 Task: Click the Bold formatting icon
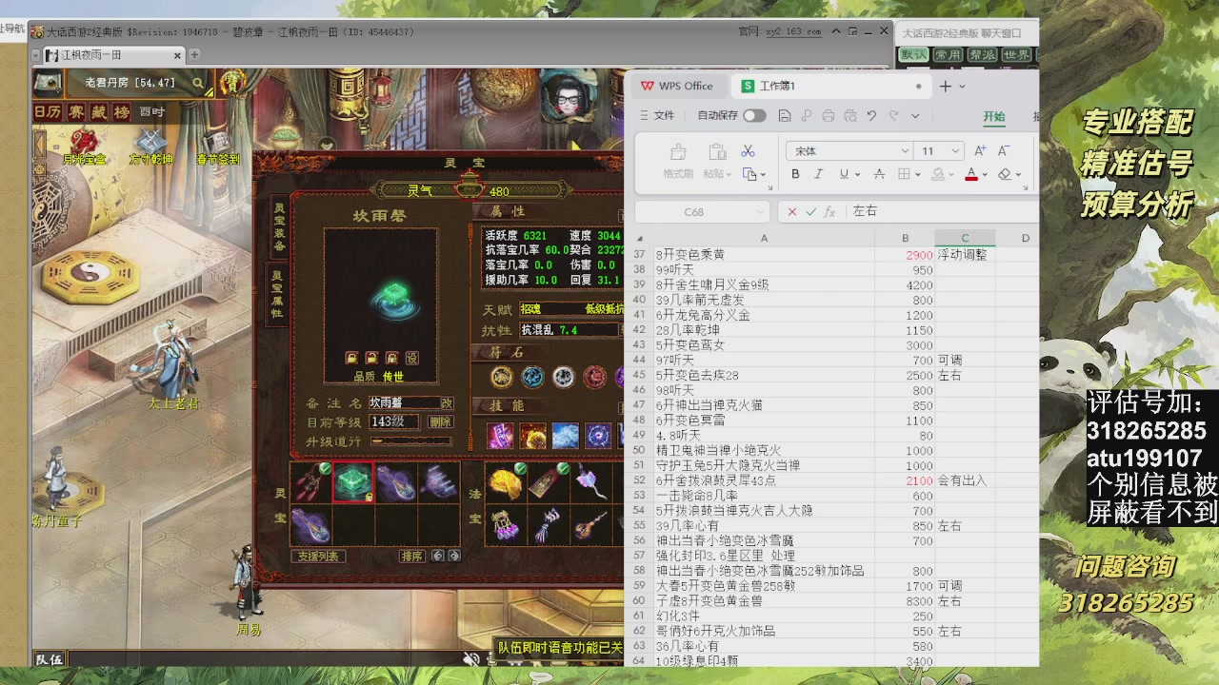(x=795, y=174)
